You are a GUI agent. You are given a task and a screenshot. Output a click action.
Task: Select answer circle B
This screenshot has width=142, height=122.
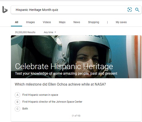(x=17, y=102)
